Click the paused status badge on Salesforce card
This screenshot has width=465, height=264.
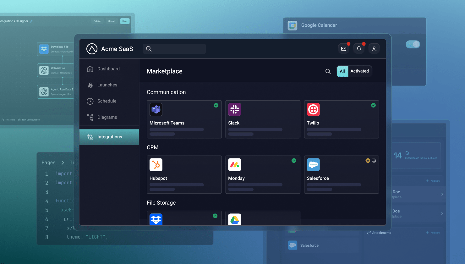tap(368, 161)
